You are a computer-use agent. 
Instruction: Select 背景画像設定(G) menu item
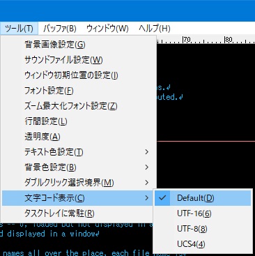click(79, 44)
